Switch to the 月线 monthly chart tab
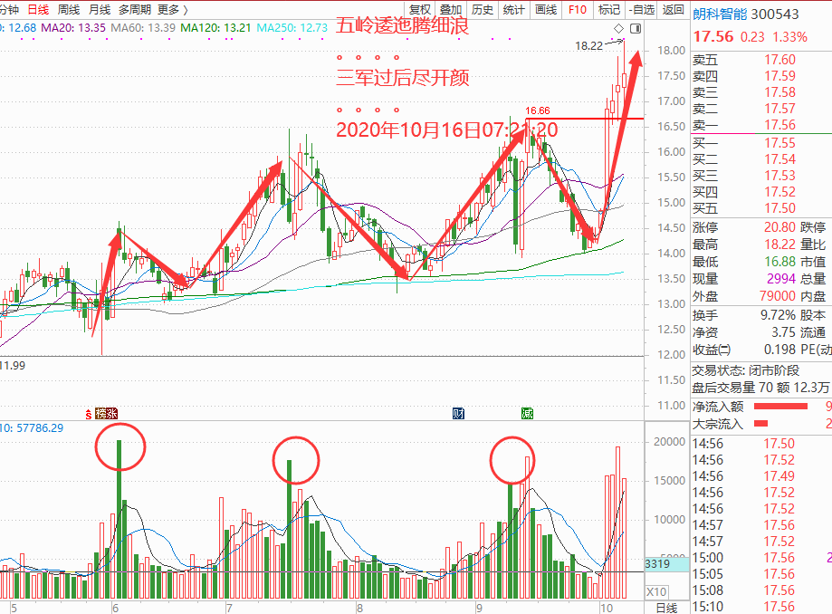The image size is (832, 614). 100,10
